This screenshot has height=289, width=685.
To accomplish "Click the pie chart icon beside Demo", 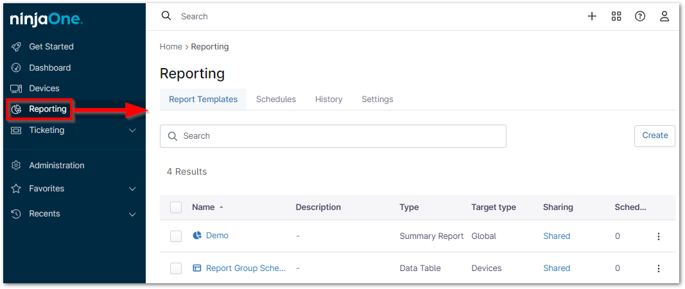I will click(197, 236).
